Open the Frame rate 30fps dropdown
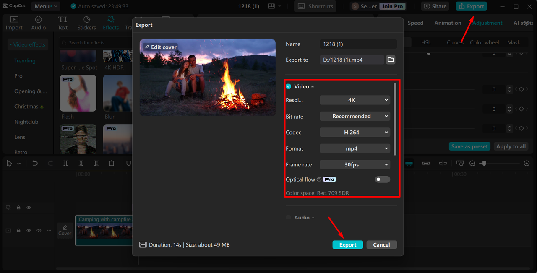The height and width of the screenshot is (273, 537). (x=355, y=164)
